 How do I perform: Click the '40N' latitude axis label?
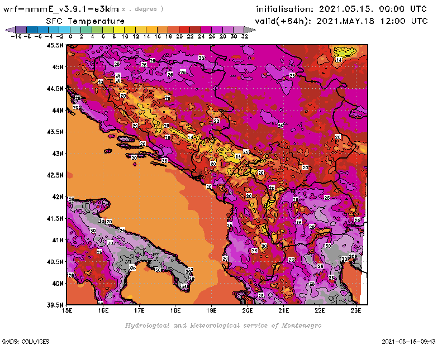tap(58, 284)
